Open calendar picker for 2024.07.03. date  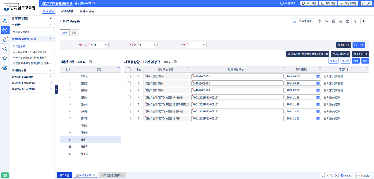[318, 90]
